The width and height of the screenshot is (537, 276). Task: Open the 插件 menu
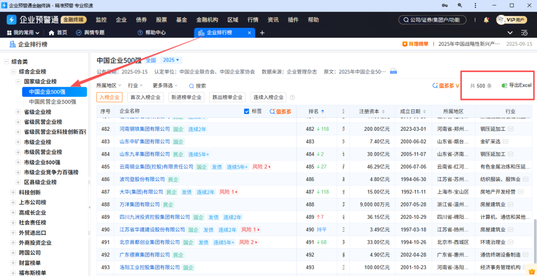(x=293, y=20)
